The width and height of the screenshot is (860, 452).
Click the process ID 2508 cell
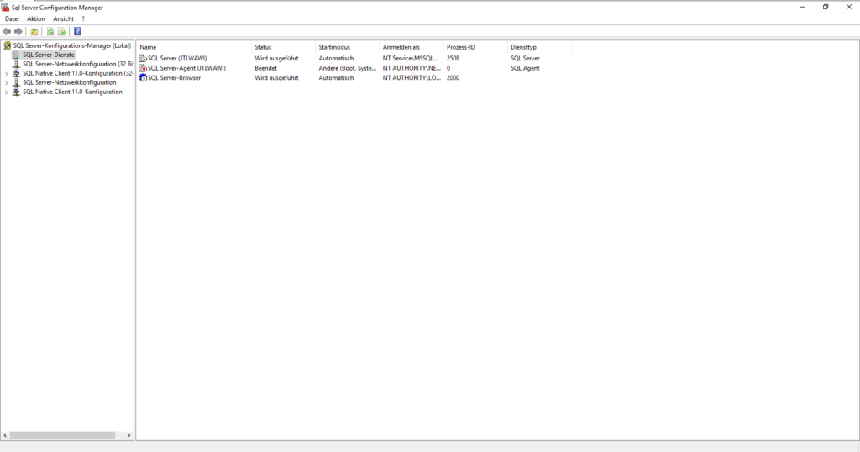click(453, 58)
